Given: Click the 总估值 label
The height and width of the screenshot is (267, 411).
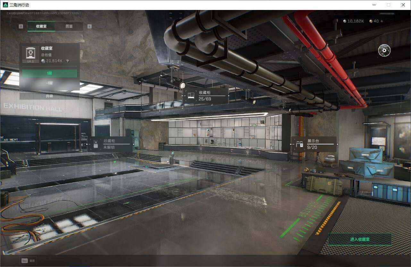Looking at the screenshot, I should click(x=46, y=55).
